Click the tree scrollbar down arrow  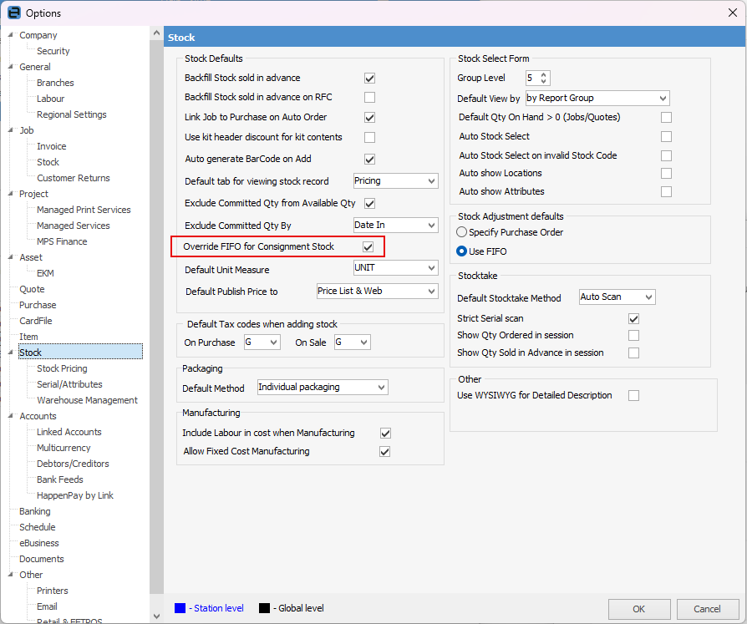(156, 616)
